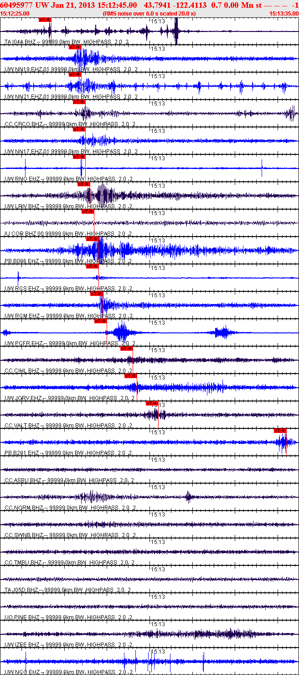Select the CC TMBU BHZ station label

coord(69,563)
